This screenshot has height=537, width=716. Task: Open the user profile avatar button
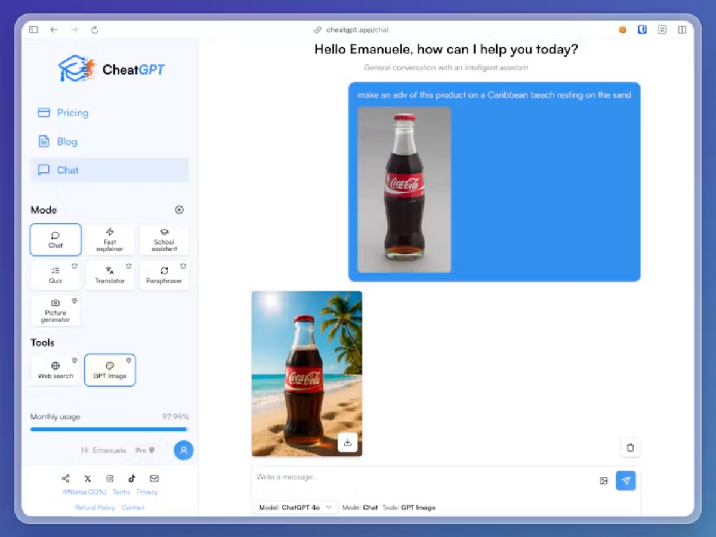tap(184, 450)
